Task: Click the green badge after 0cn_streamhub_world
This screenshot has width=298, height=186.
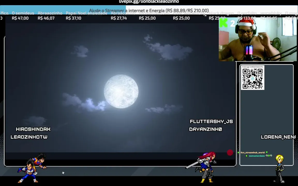Action: [x=267, y=152]
